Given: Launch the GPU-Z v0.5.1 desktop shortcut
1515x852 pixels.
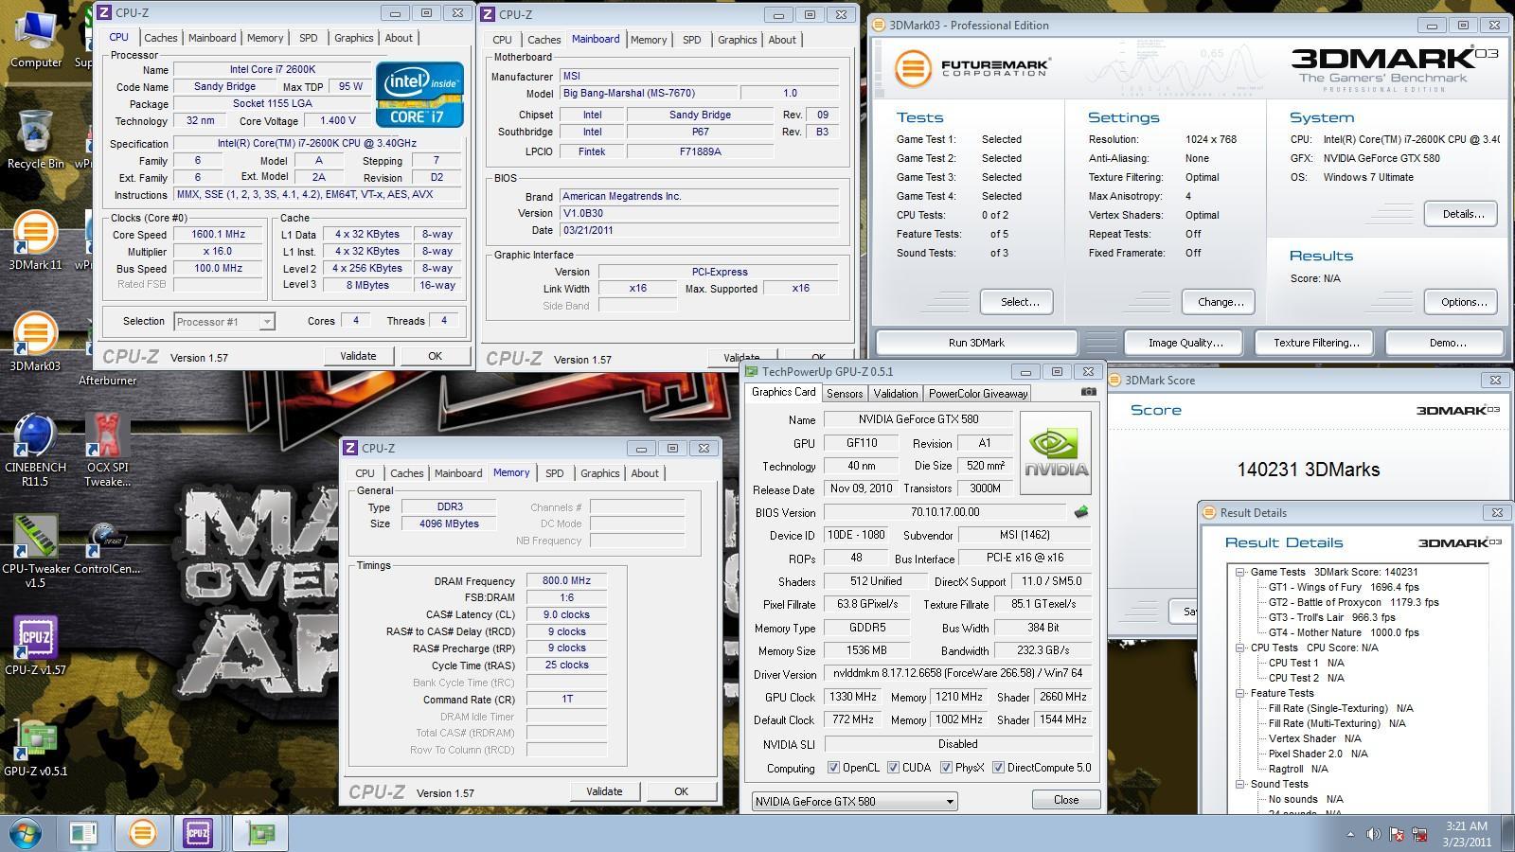Looking at the screenshot, I should (x=35, y=747).
